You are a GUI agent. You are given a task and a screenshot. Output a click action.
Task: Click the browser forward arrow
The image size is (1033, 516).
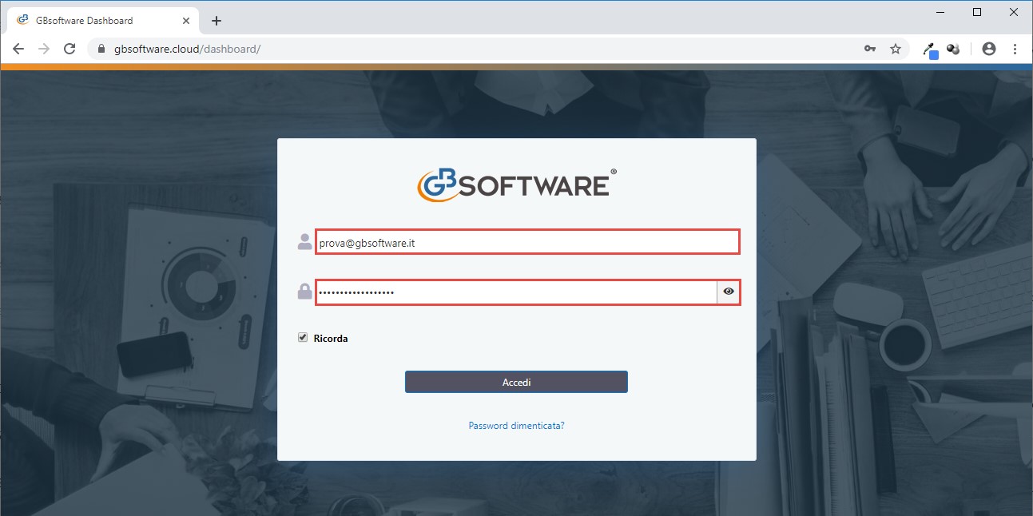(44, 49)
